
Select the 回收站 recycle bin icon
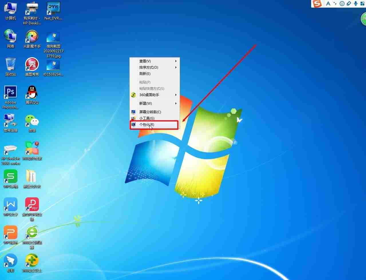point(11,67)
